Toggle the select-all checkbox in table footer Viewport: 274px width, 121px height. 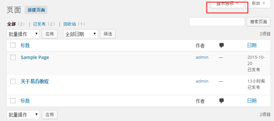pyautogui.click(x=13, y=100)
